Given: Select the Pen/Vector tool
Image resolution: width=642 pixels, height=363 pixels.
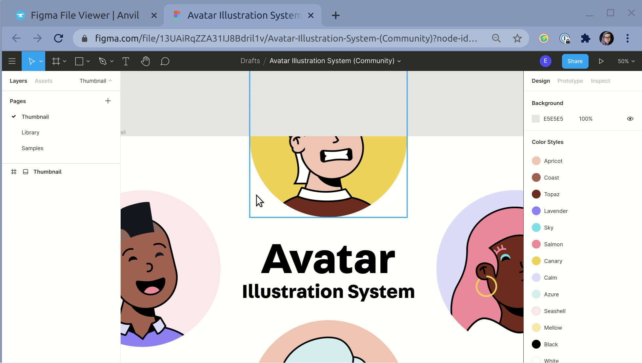Looking at the screenshot, I should coord(102,61).
